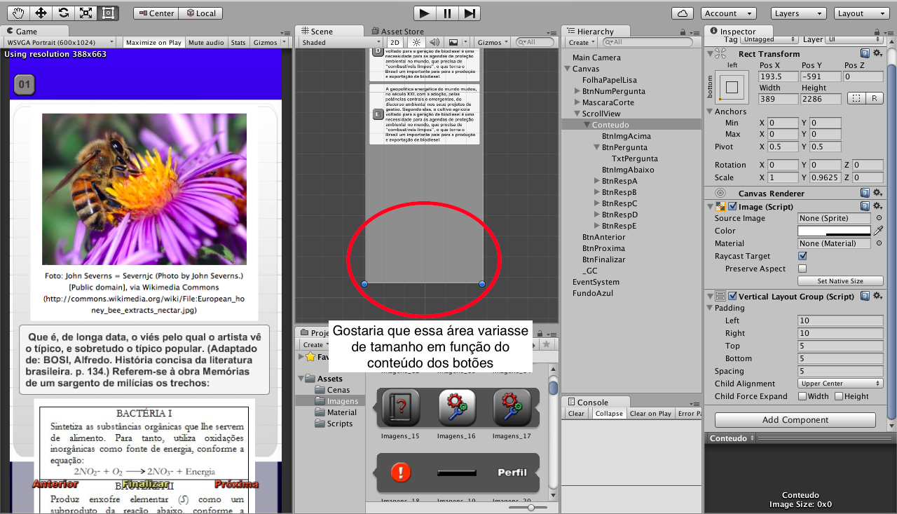
Task: Open Hierarchy Create menu
Action: [x=582, y=43]
